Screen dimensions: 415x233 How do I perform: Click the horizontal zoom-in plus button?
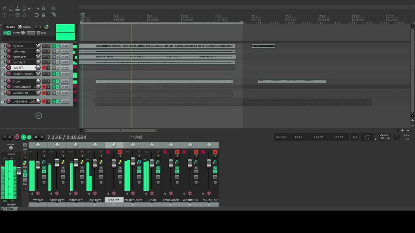(402, 130)
